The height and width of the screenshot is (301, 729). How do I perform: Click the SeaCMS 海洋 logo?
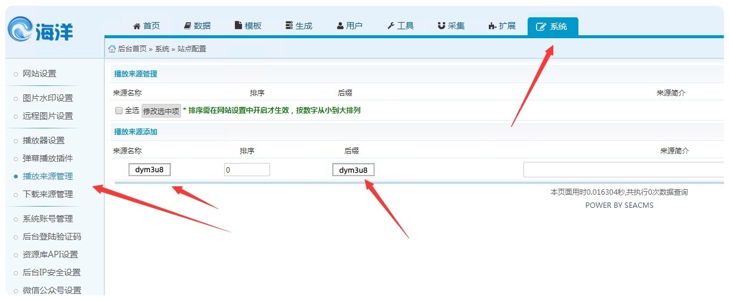tap(40, 29)
